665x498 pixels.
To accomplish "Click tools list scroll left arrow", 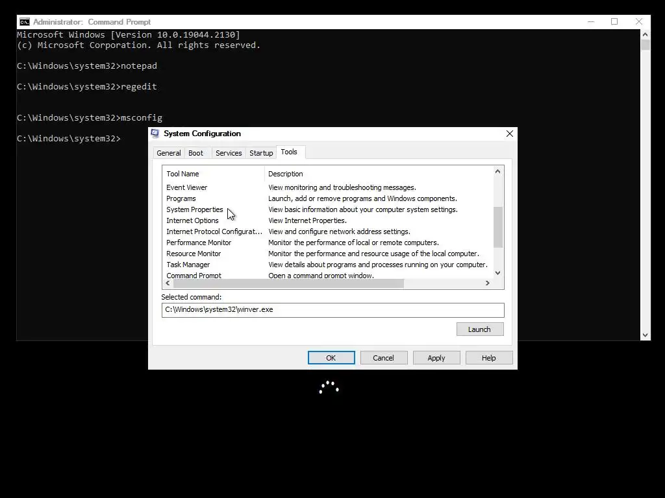I will pyautogui.click(x=168, y=283).
